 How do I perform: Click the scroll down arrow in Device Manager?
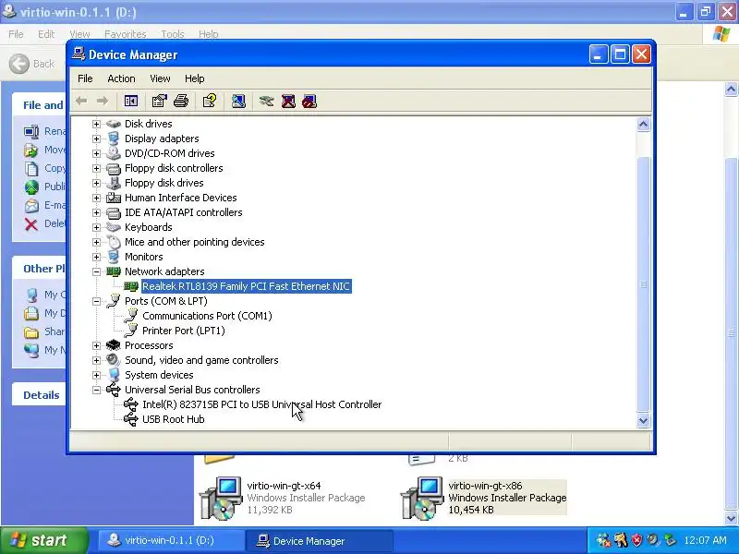643,421
